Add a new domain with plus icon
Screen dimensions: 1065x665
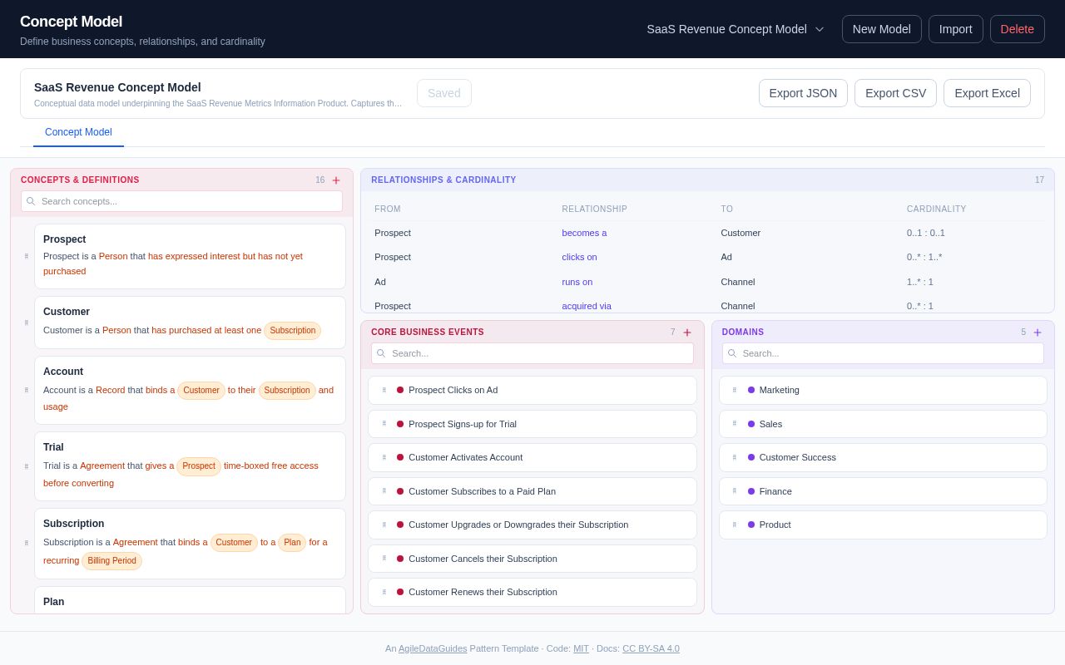point(1038,332)
